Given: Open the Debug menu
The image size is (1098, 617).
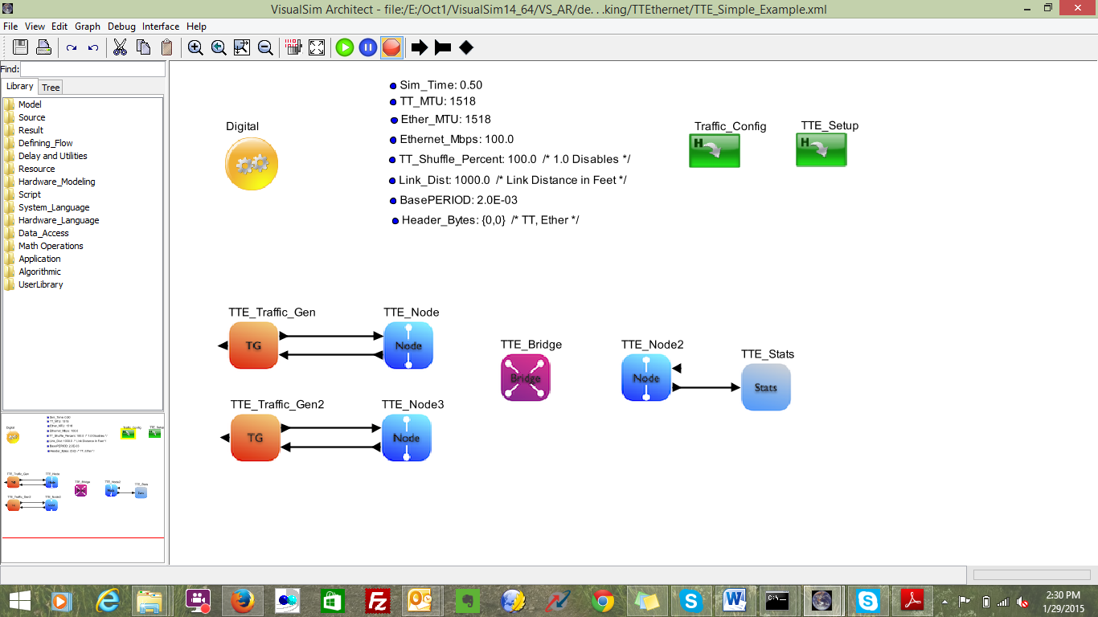Looking at the screenshot, I should [x=121, y=27].
